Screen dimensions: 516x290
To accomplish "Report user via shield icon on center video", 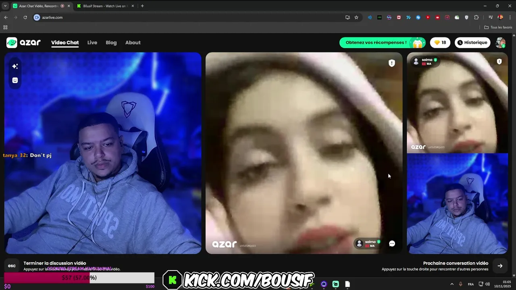I will (x=391, y=63).
